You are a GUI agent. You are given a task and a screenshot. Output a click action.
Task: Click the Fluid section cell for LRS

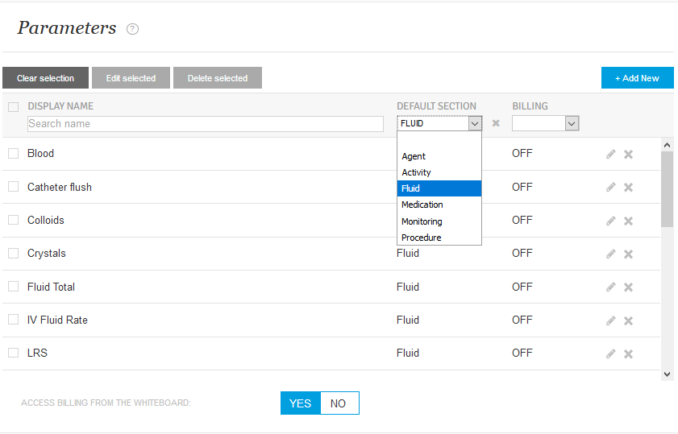pos(408,353)
